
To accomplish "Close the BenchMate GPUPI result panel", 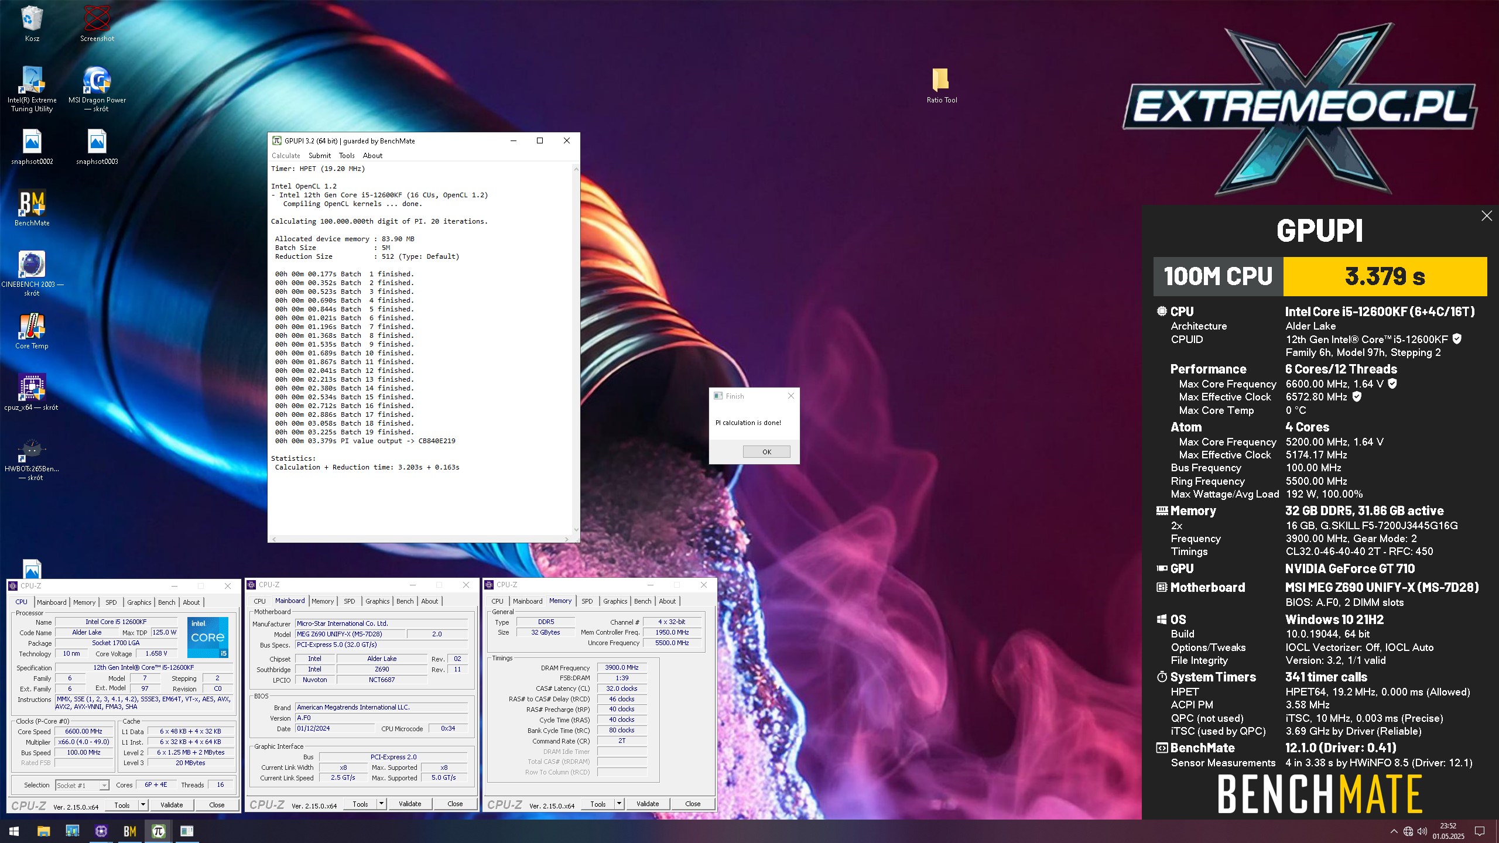I will (1486, 216).
